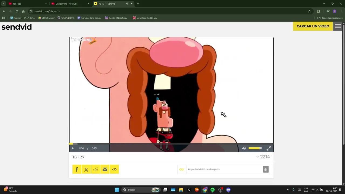Viewport: 345px width, 194px height.
Task: Click the video frame to play
Action: click(x=171, y=90)
